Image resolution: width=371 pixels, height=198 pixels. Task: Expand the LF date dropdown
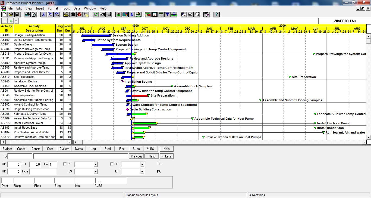pyautogui.click(x=142, y=172)
